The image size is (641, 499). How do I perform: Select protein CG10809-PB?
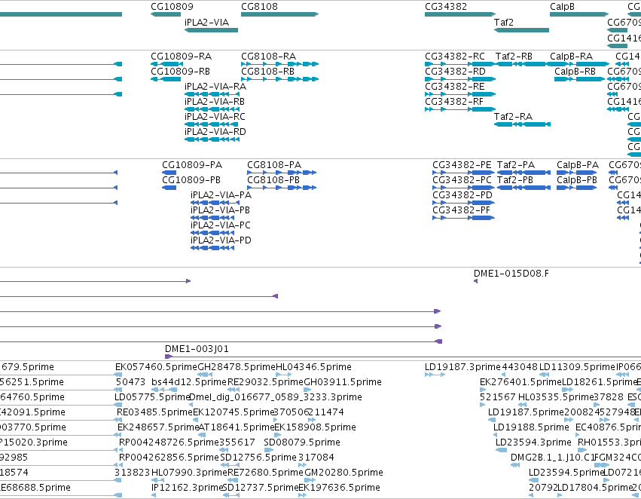(191, 180)
